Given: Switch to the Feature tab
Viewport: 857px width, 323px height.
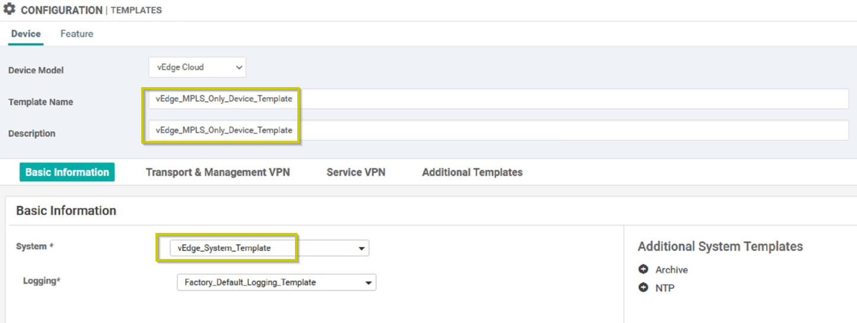Looking at the screenshot, I should (77, 34).
